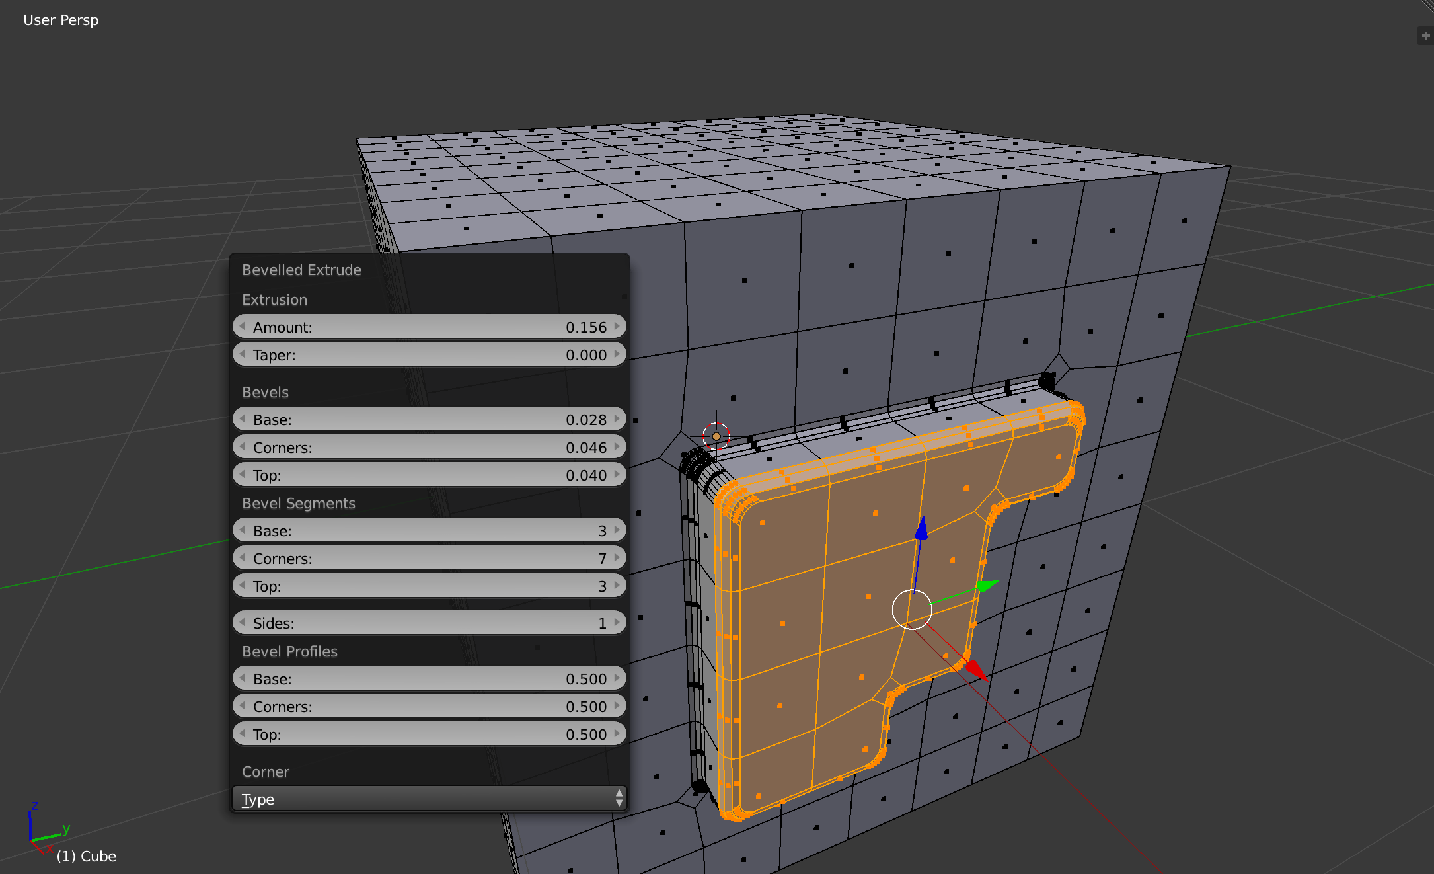Click the Bevel Profiles Corners field

point(429,706)
